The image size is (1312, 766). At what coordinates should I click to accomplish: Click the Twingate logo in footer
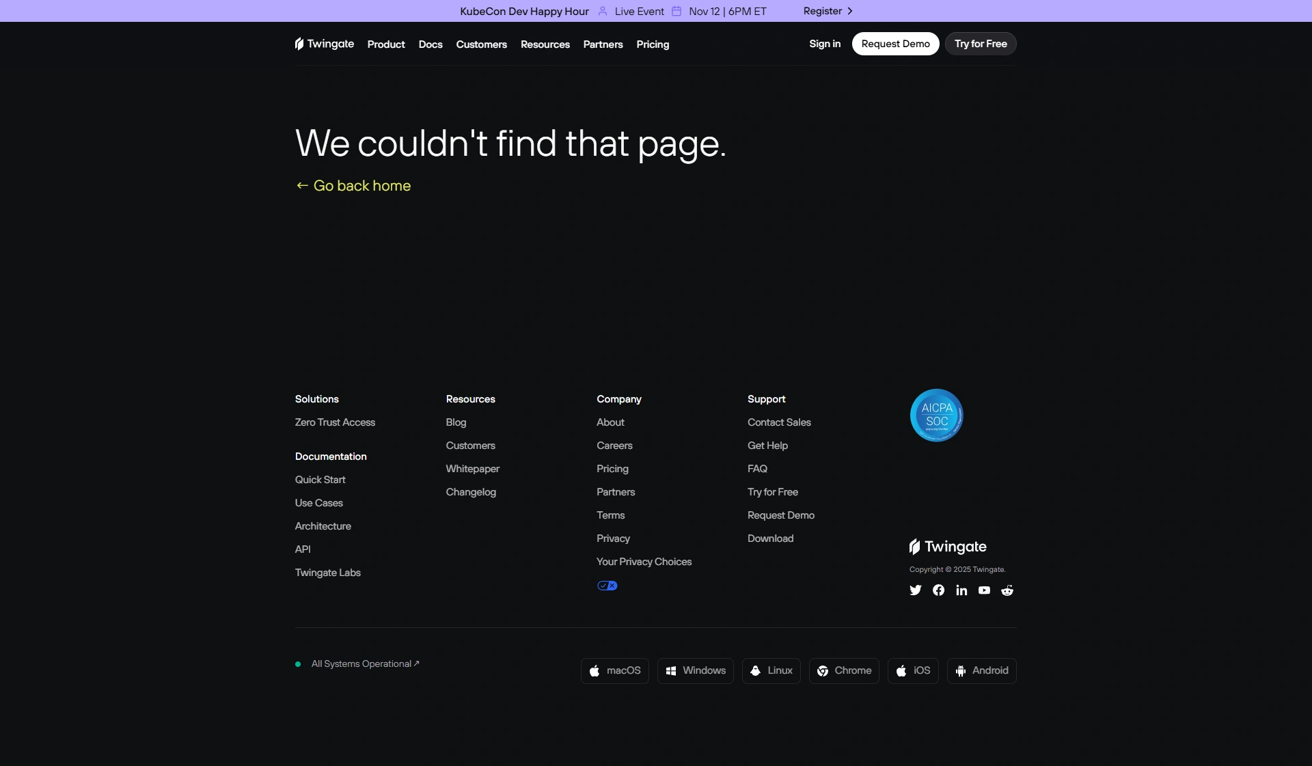coord(948,547)
